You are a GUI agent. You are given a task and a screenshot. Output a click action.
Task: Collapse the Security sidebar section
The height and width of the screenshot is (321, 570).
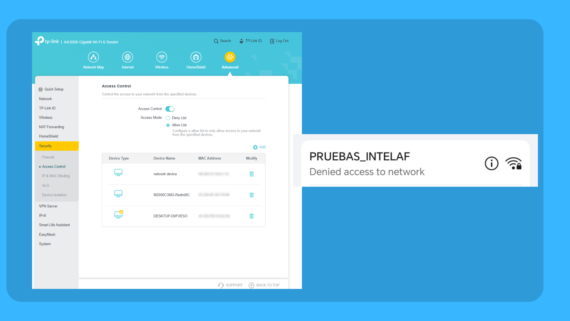pos(56,146)
